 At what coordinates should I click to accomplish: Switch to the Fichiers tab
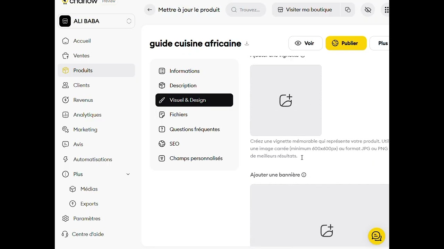pos(194,114)
